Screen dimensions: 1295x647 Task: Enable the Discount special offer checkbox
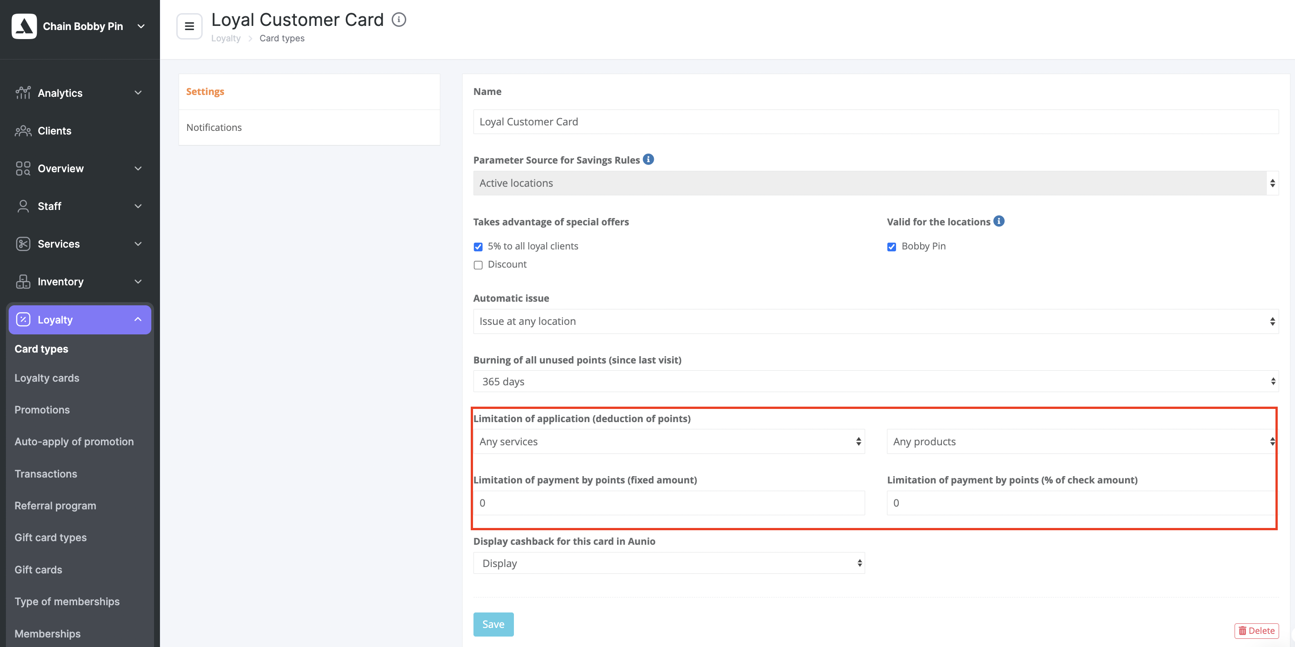[478, 265]
